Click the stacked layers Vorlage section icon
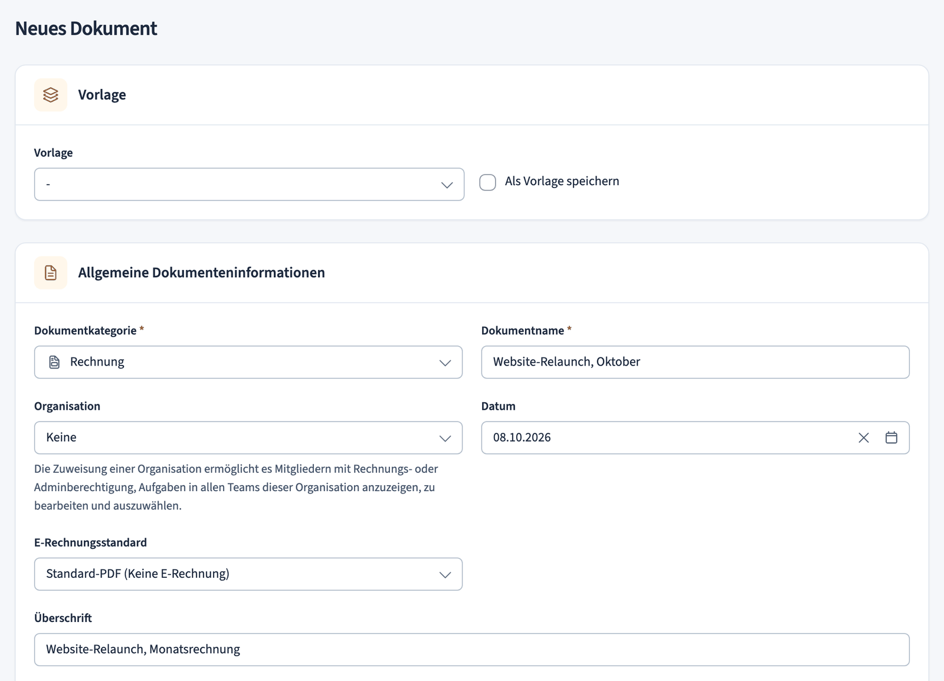The width and height of the screenshot is (944, 681). (51, 95)
